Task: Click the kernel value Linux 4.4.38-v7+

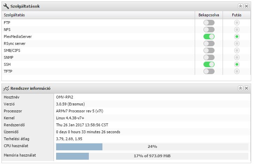Action: [70, 118]
